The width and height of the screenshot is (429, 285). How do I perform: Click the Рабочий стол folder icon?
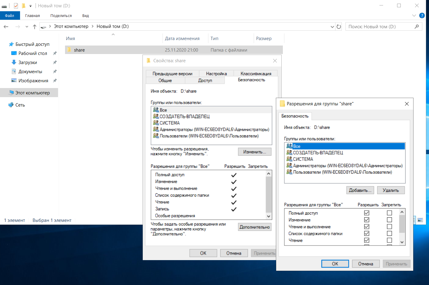point(14,53)
